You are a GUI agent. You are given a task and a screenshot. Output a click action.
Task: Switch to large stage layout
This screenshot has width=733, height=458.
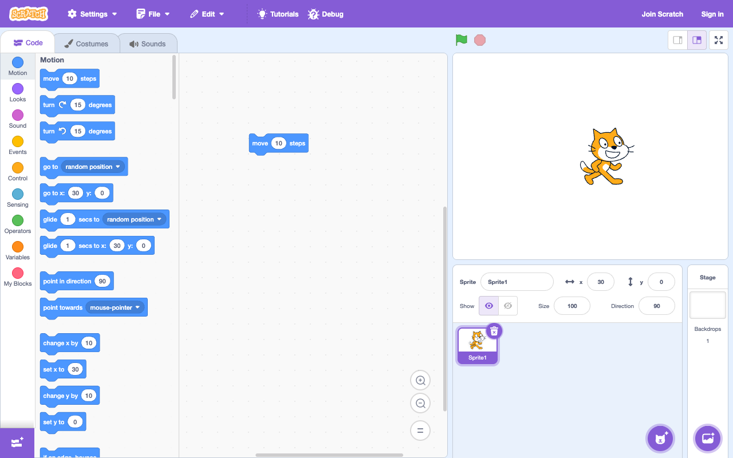697,40
